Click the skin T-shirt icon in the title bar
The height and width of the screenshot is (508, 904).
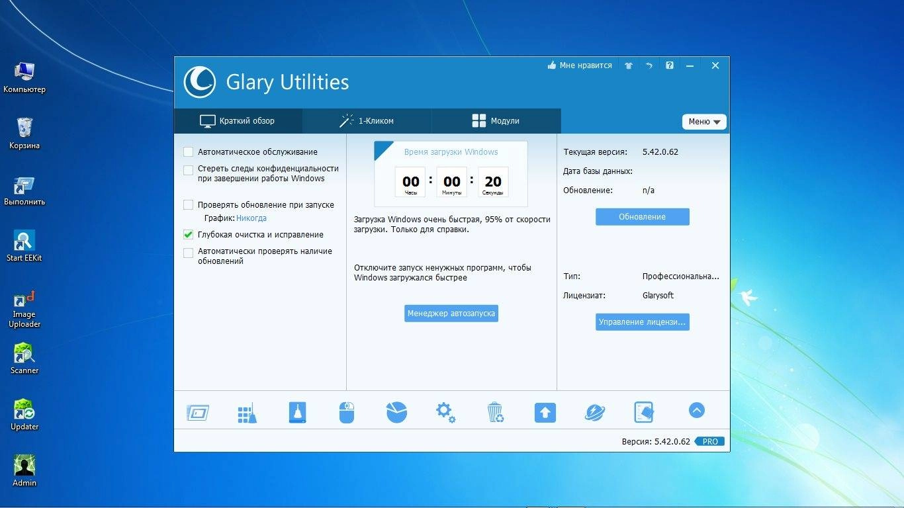629,65
